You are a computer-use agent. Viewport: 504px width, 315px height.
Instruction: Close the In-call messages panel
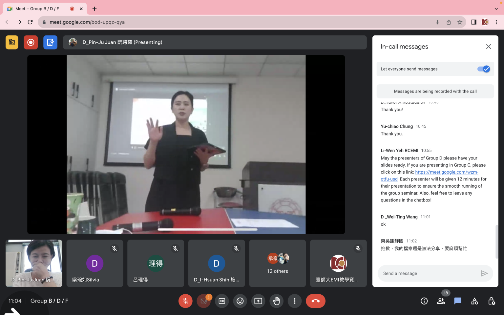pyautogui.click(x=489, y=47)
